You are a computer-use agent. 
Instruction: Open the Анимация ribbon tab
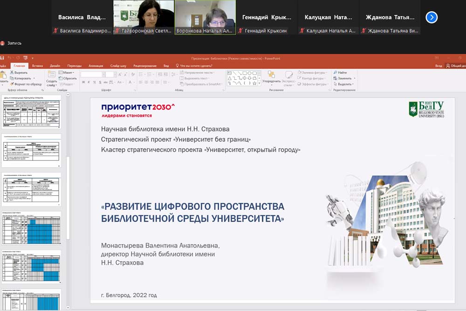(96, 66)
